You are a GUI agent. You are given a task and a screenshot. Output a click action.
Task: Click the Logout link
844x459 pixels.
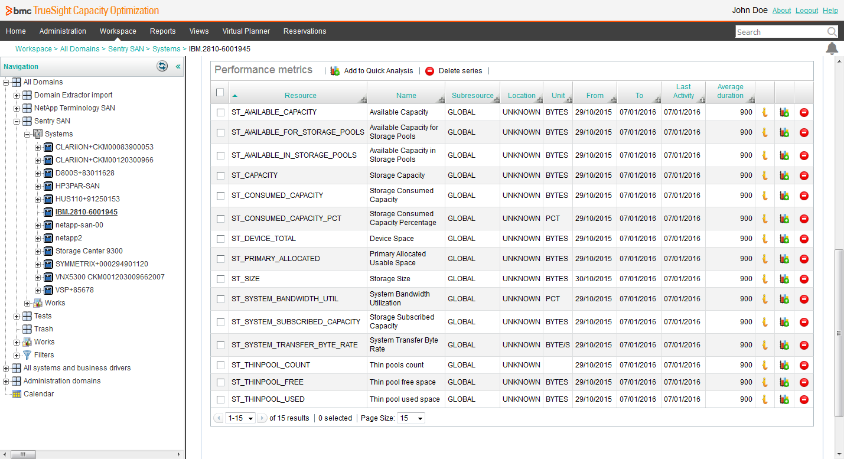click(x=807, y=11)
